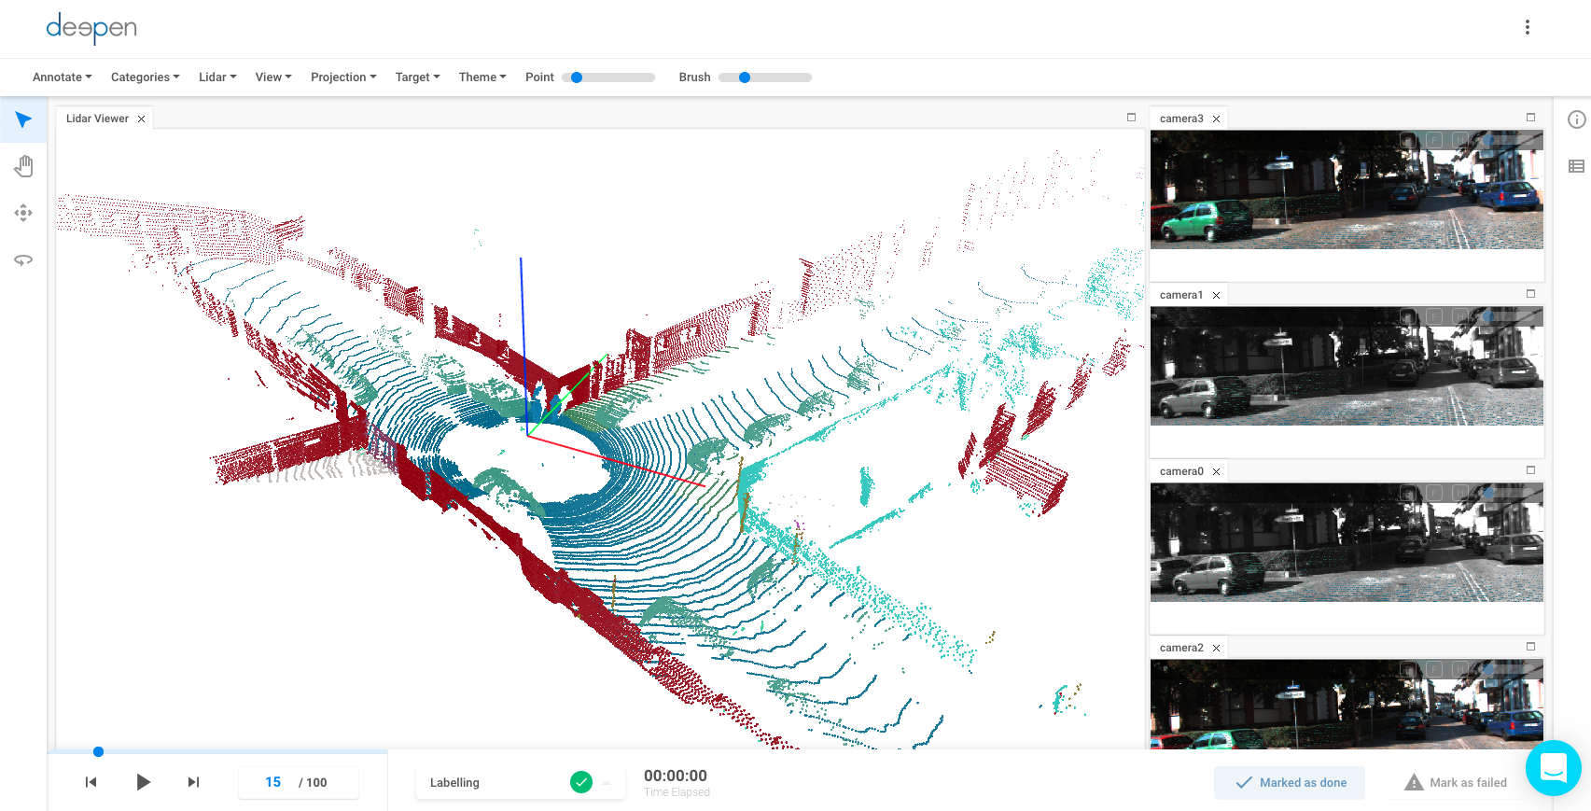
Task: Click the camera1 grayscale image view
Action: pyautogui.click(x=1347, y=366)
